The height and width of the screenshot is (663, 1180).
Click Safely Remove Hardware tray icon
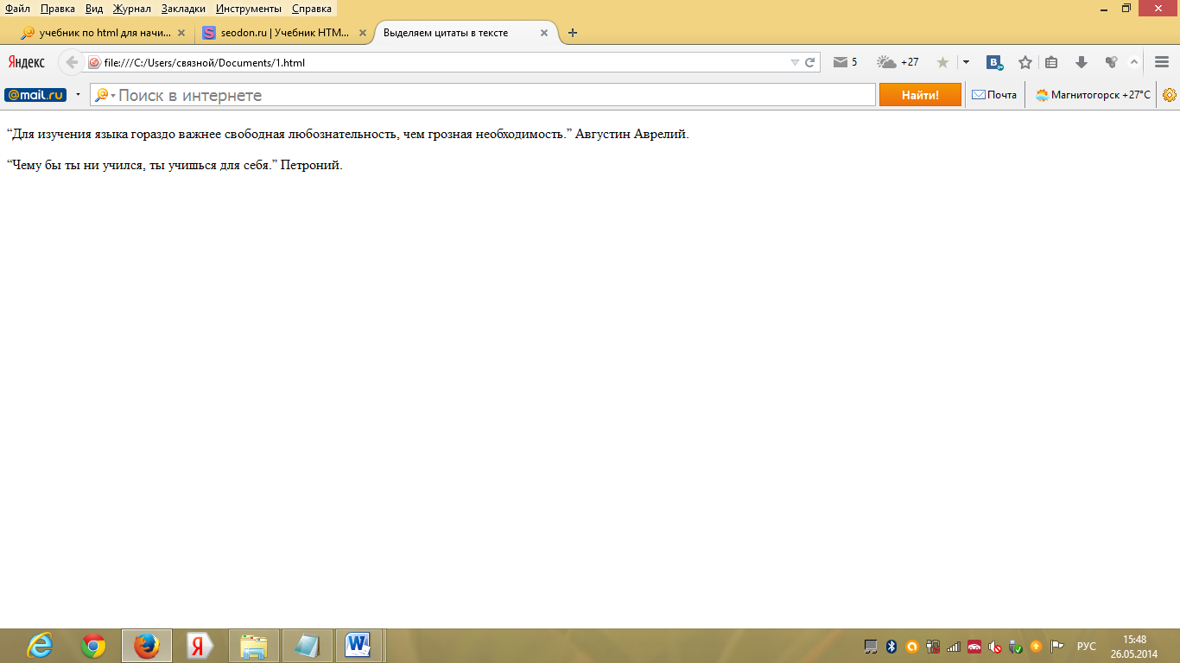pyautogui.click(x=1016, y=647)
